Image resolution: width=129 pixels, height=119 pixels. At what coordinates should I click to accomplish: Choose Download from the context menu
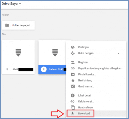[80, 114]
